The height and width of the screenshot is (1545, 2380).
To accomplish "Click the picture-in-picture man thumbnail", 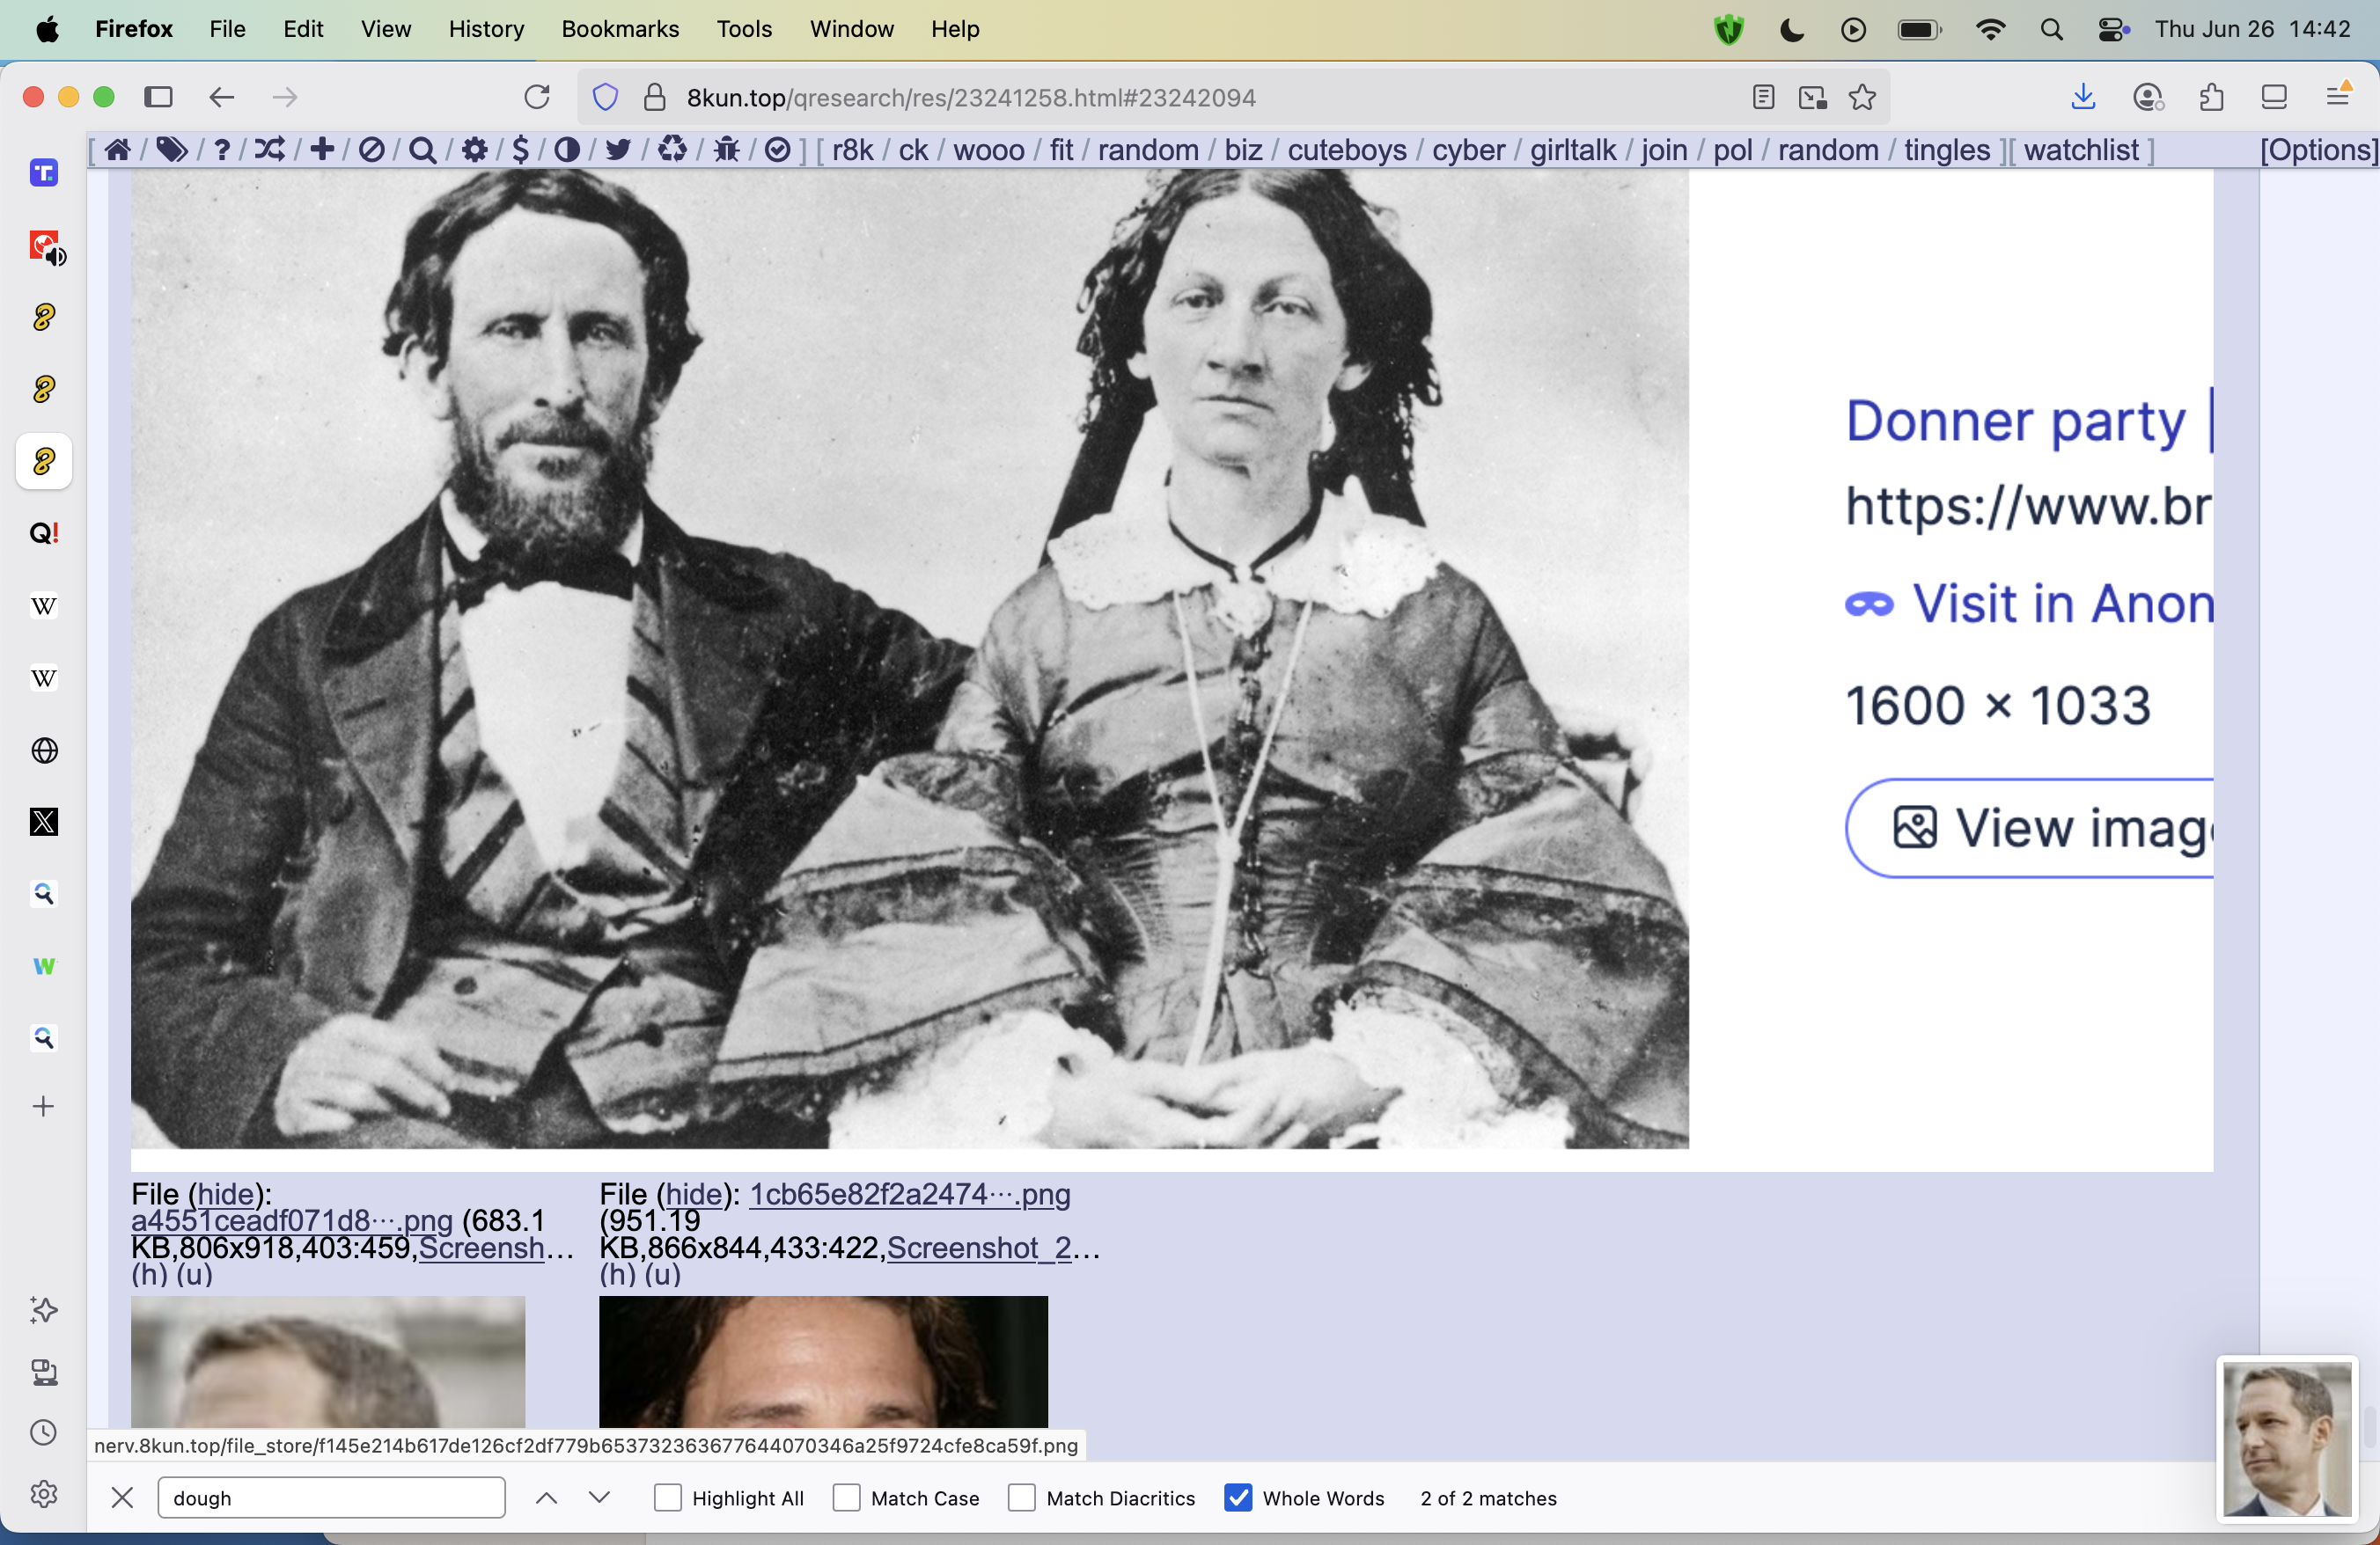I will pos(2287,1439).
